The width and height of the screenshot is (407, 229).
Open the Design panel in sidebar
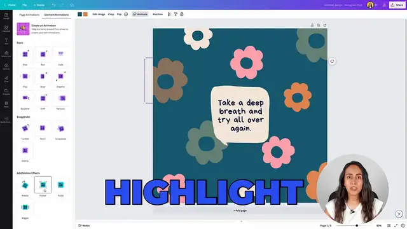pyautogui.click(x=6, y=16)
